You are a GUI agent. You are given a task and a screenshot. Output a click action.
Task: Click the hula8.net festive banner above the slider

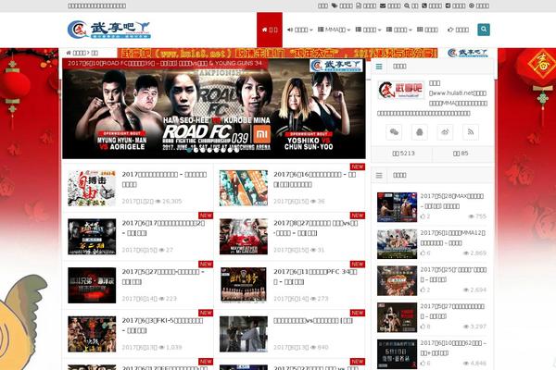[x=277, y=53]
